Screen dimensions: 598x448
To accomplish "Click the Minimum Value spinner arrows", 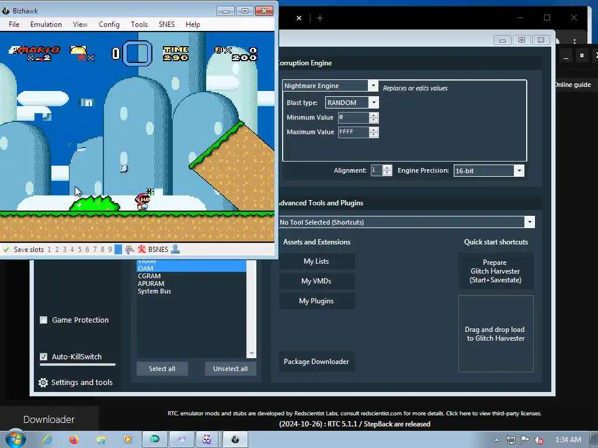I will coord(374,117).
